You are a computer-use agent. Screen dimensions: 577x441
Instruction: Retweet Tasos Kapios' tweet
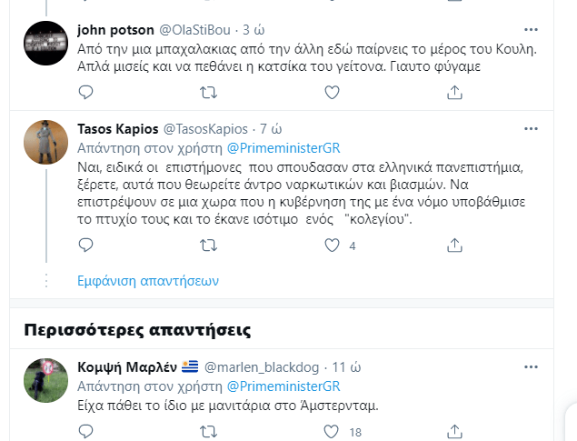(x=208, y=245)
